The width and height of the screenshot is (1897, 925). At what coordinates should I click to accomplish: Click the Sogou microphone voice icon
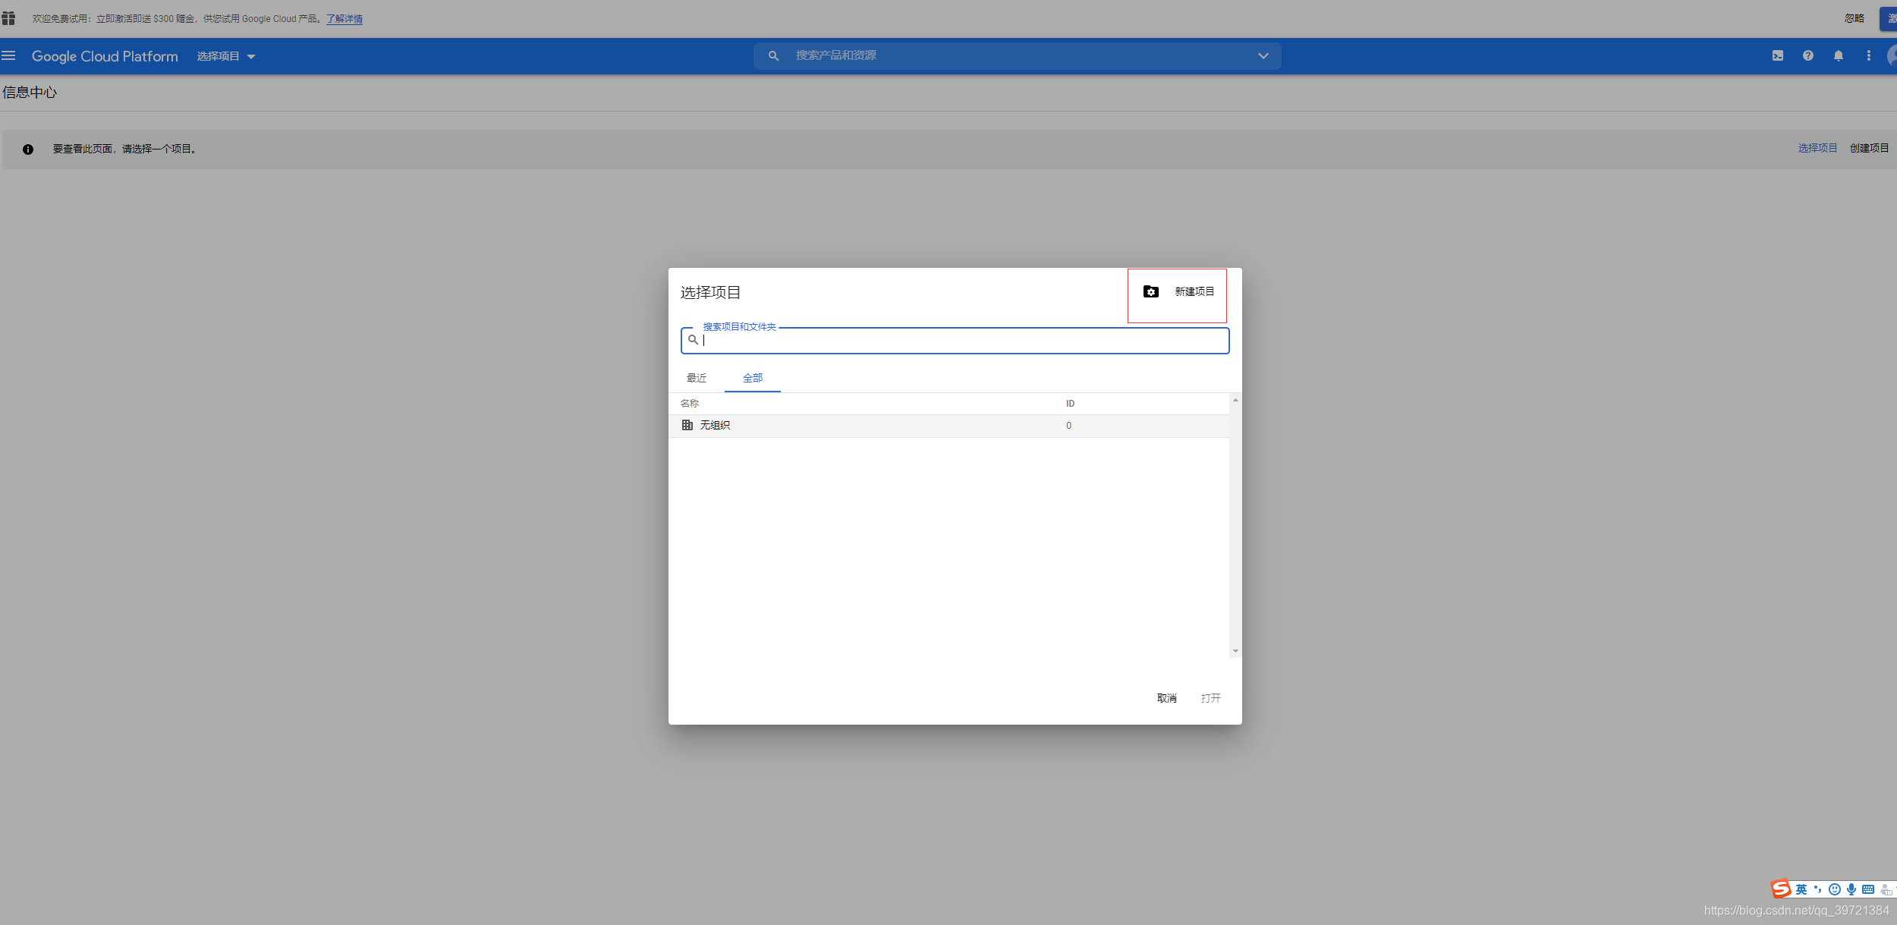(1851, 889)
